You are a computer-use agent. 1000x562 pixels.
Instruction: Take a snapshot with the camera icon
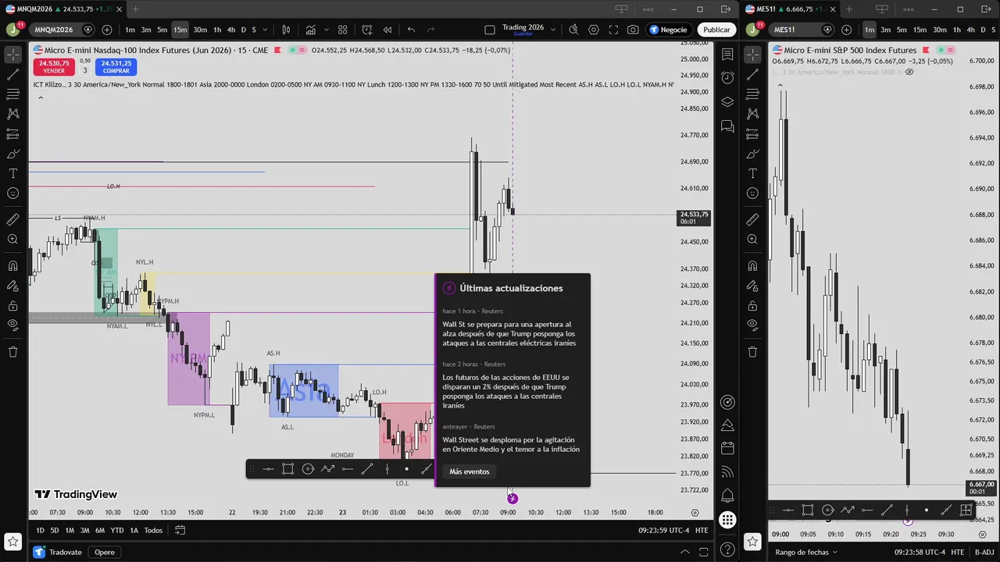[x=633, y=30]
